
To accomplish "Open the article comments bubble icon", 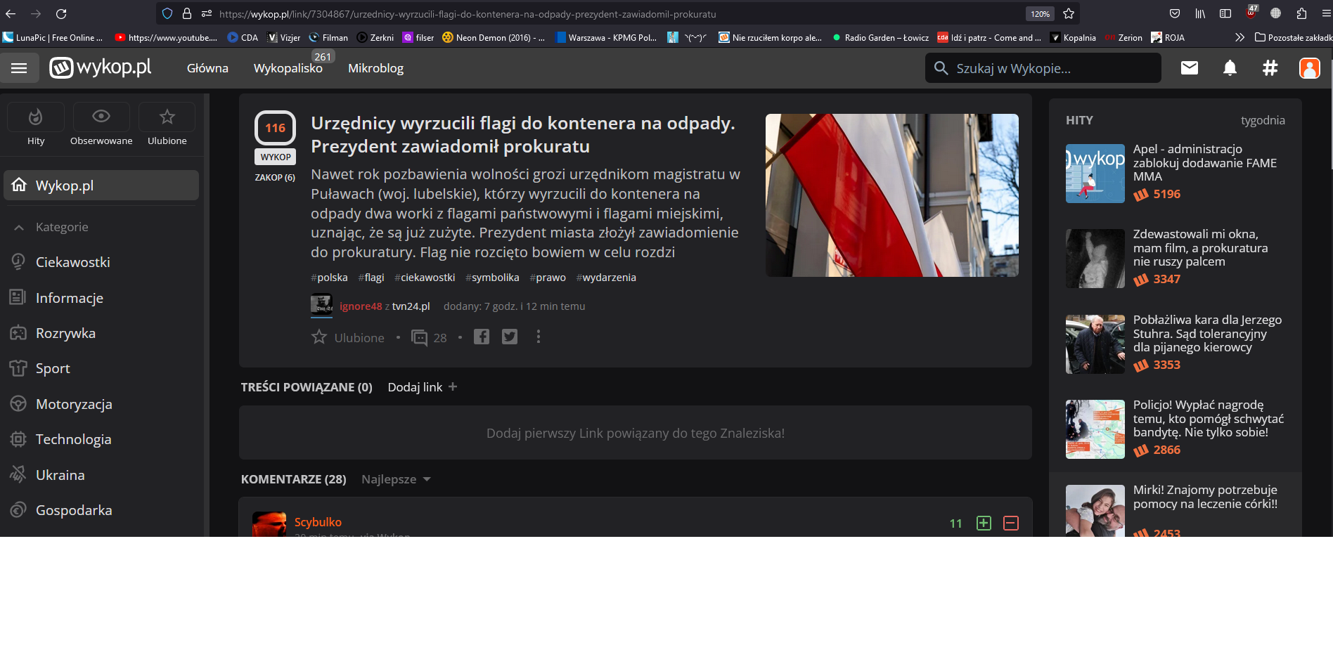I will 420,338.
